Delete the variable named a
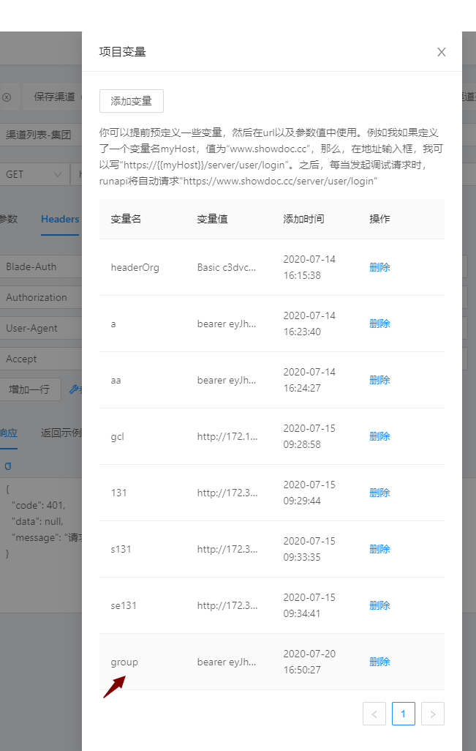Image resolution: width=476 pixels, height=751 pixels. tap(379, 324)
